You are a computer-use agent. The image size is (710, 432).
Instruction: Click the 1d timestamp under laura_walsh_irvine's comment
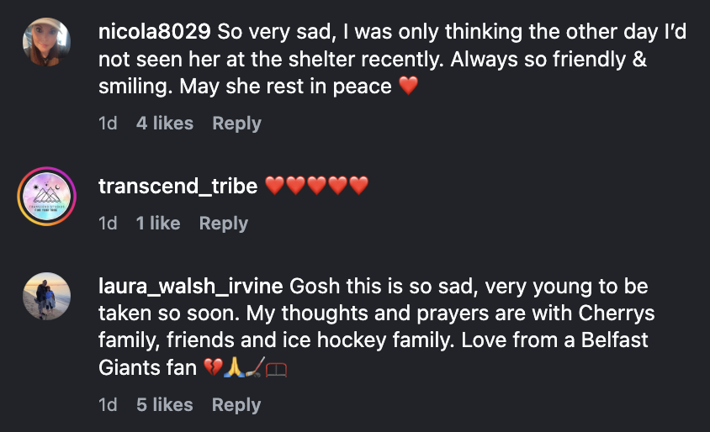(x=108, y=405)
